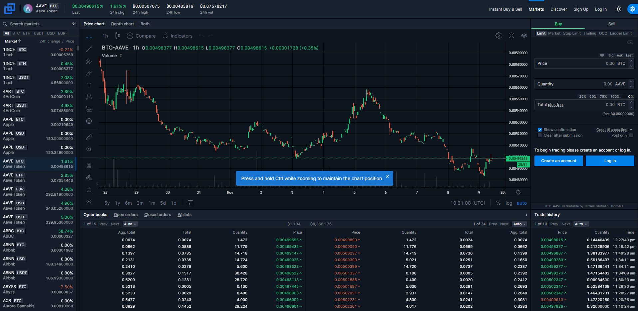Open the Wallets tab
Image resolution: width=638 pixels, height=311 pixels.
[184, 215]
